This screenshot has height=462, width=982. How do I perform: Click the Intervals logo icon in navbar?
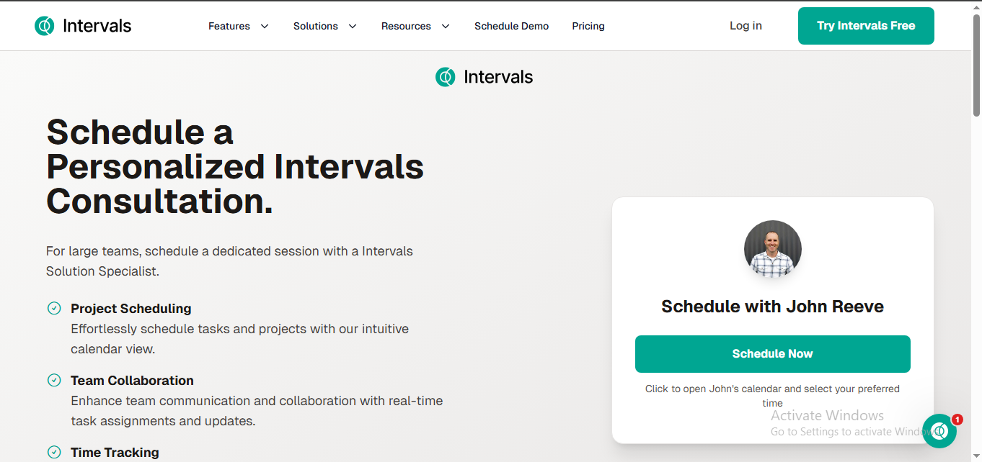(x=45, y=26)
